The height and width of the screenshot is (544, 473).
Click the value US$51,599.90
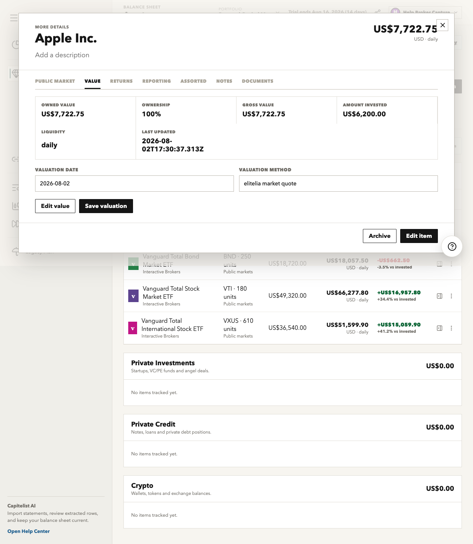pyautogui.click(x=347, y=325)
